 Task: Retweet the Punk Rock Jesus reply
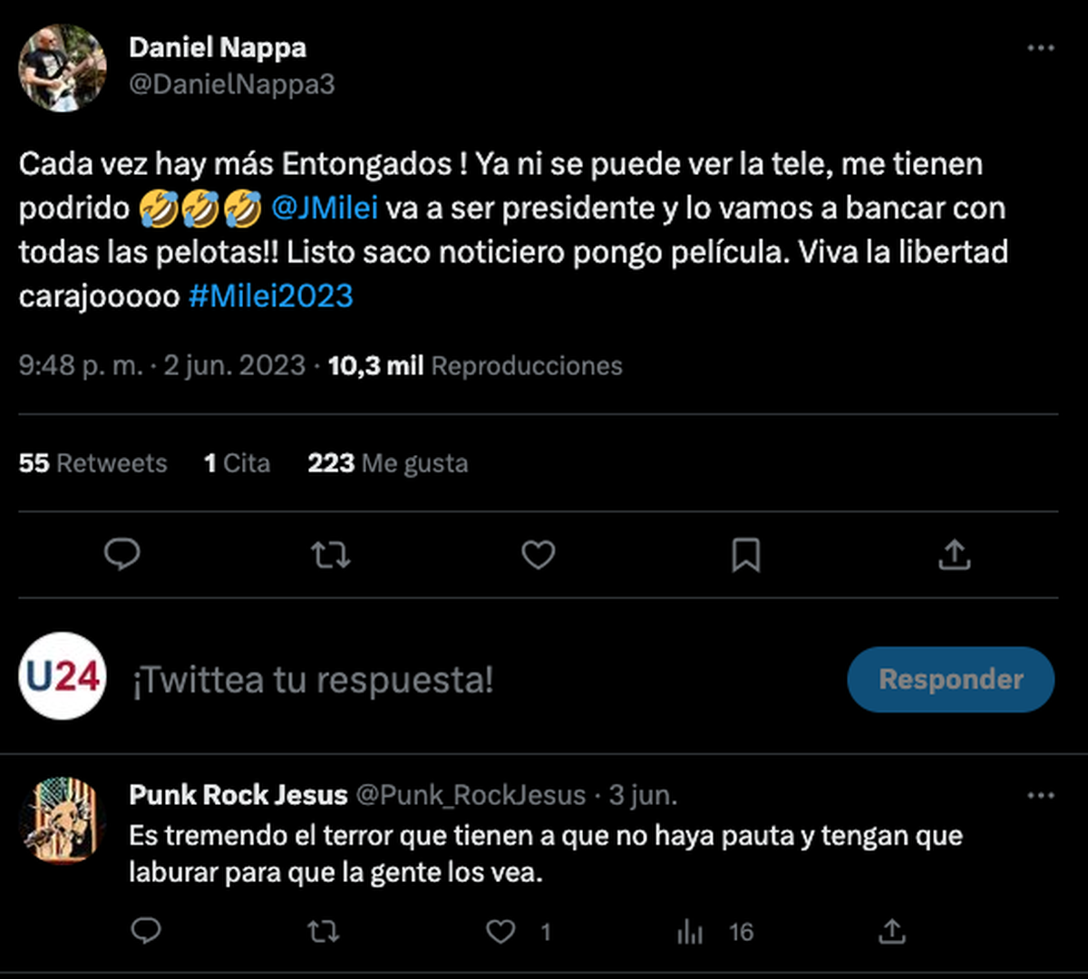(x=324, y=931)
